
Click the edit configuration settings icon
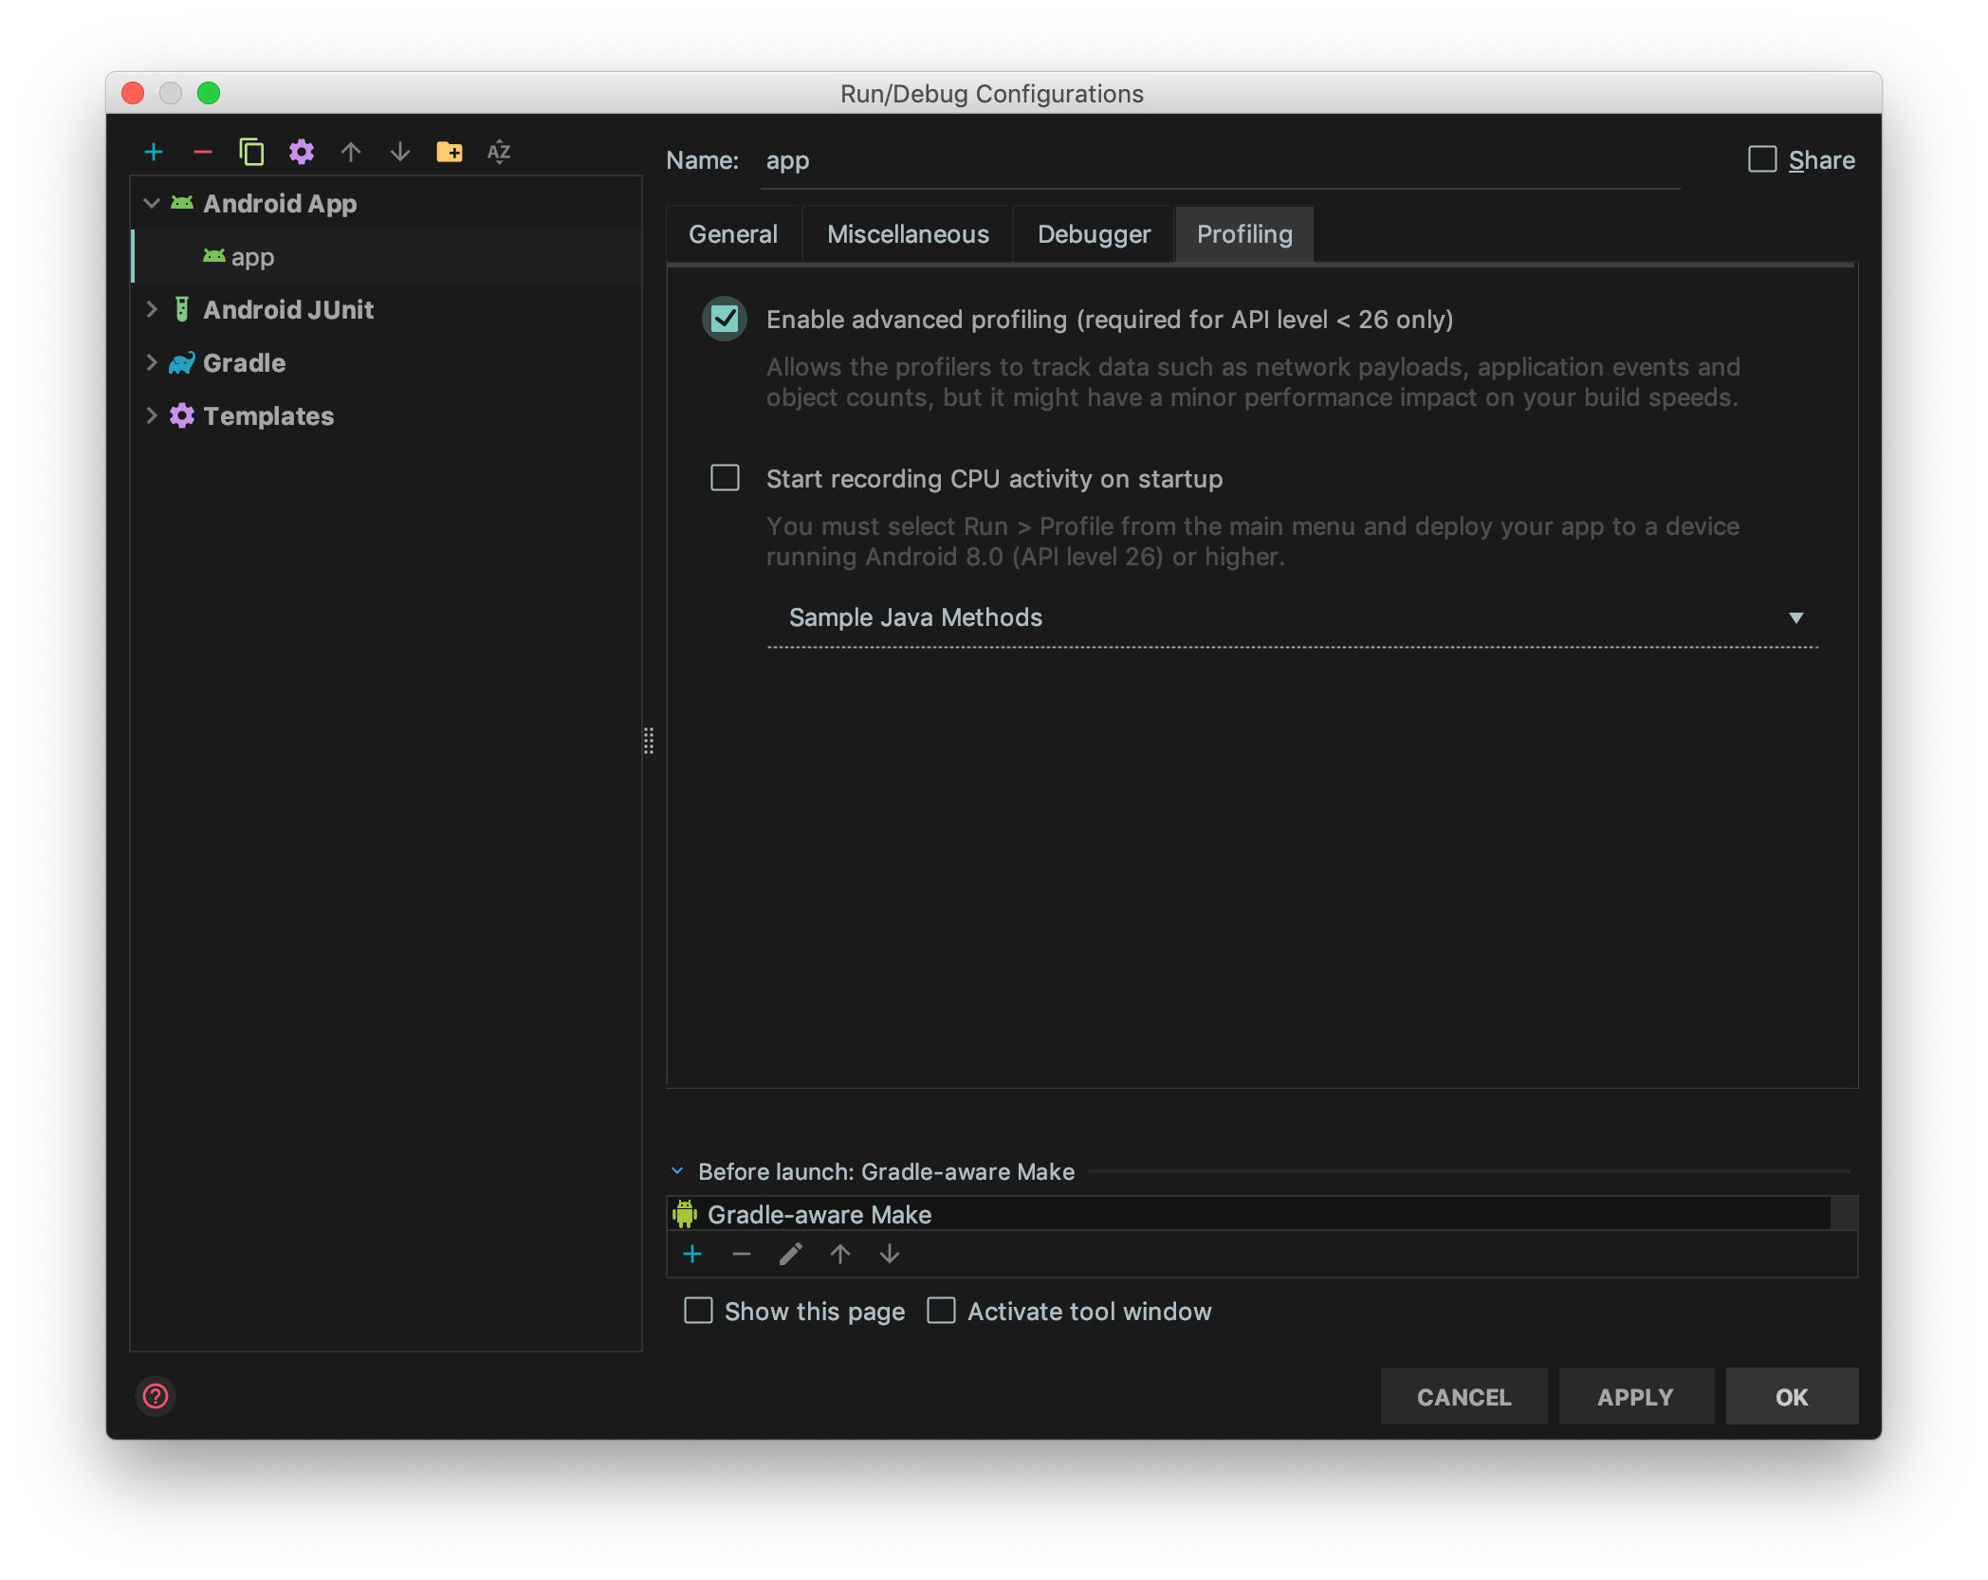304,152
